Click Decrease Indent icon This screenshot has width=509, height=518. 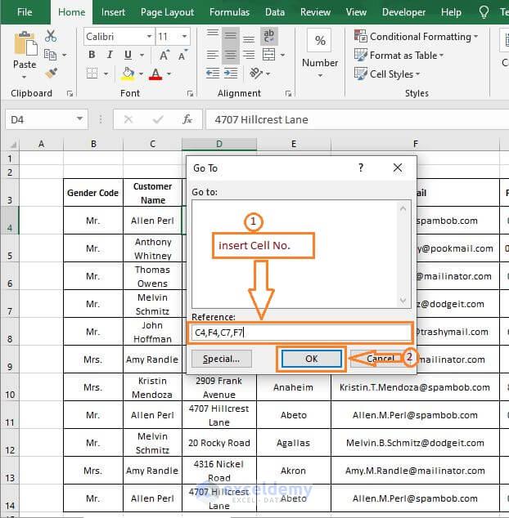click(x=213, y=73)
